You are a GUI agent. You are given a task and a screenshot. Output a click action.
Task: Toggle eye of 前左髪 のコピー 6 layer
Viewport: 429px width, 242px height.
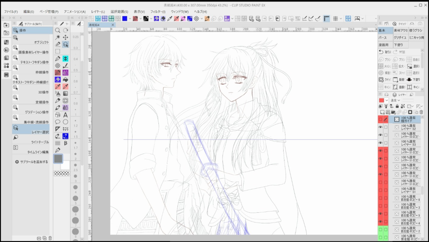point(381,198)
